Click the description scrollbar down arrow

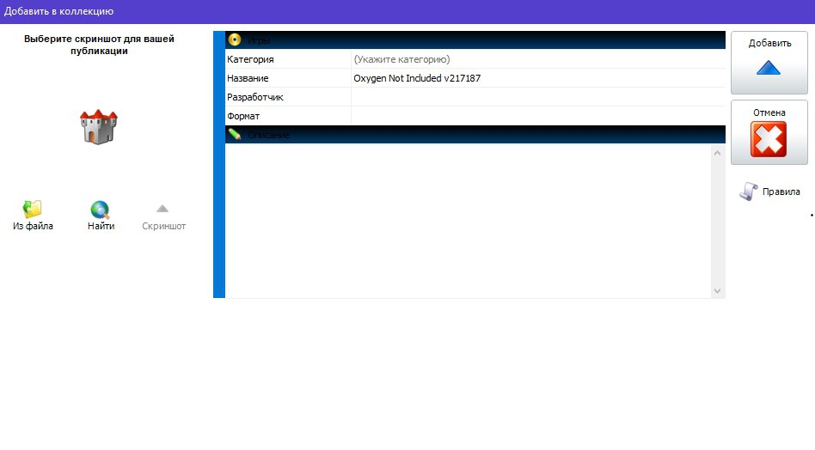click(717, 290)
